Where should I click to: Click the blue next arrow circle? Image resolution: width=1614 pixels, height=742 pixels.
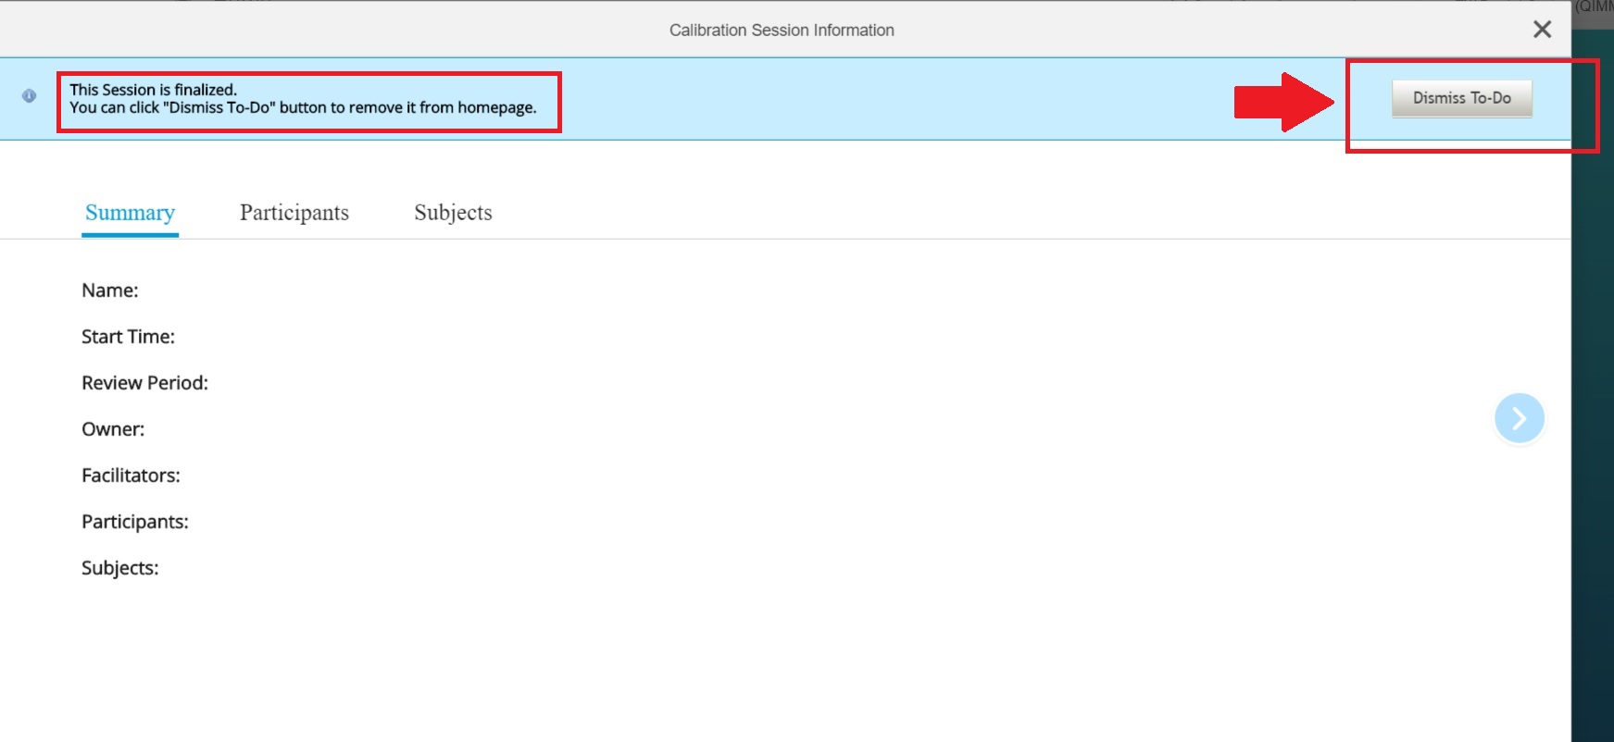(x=1519, y=418)
